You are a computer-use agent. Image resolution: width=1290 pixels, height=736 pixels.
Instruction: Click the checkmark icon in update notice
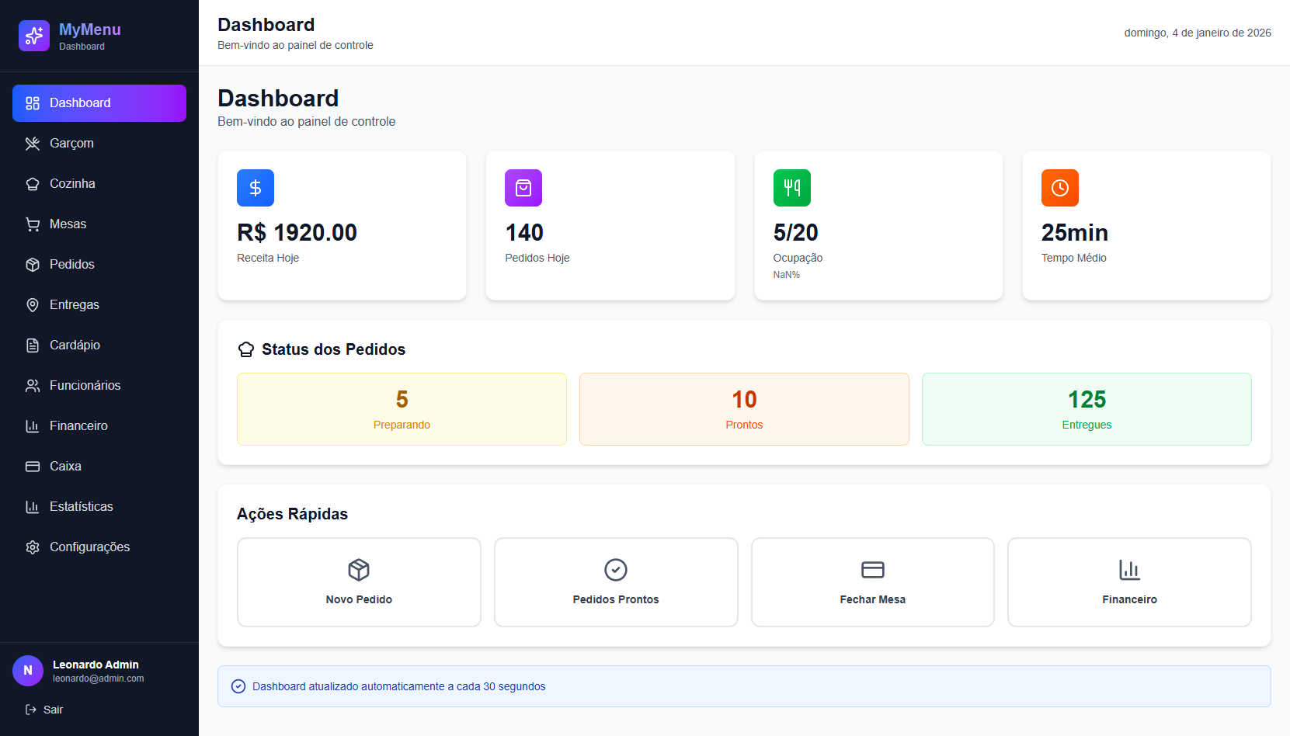238,686
